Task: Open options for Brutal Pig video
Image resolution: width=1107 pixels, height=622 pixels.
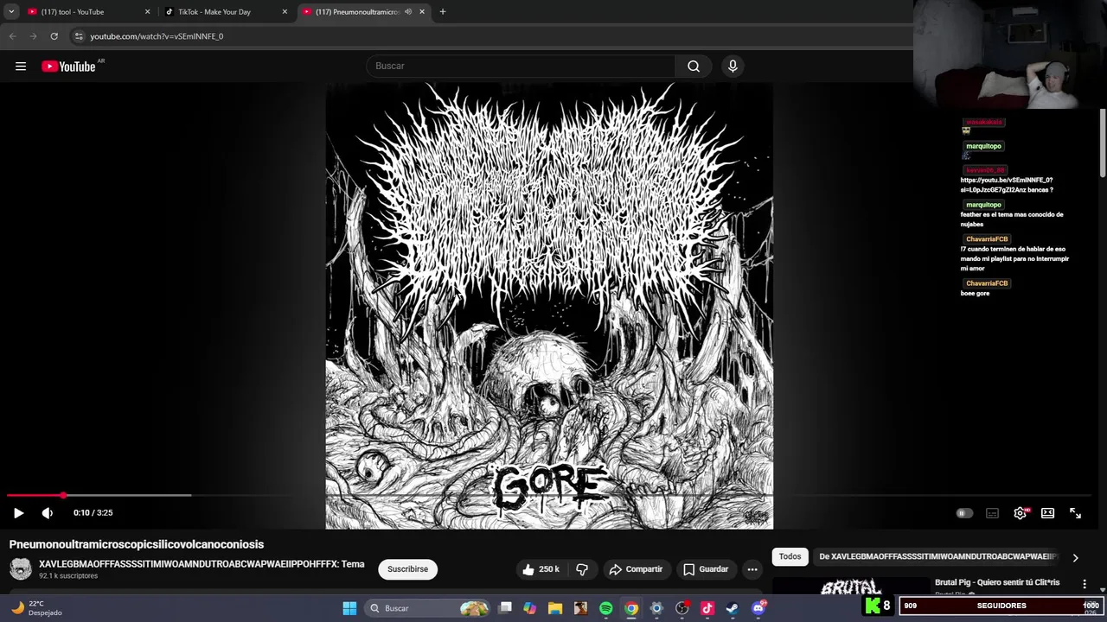Action: pyautogui.click(x=1085, y=584)
